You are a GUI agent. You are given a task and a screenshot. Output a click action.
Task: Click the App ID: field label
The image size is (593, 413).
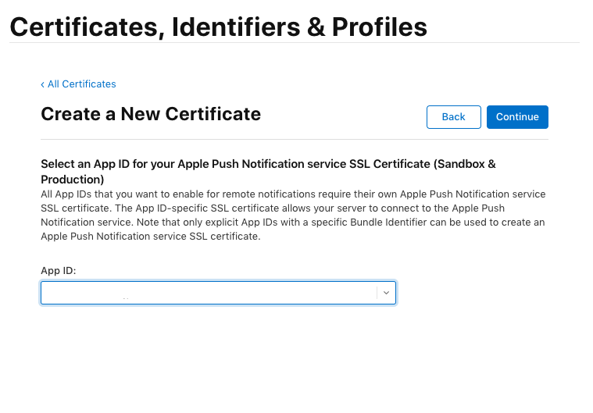tap(59, 270)
